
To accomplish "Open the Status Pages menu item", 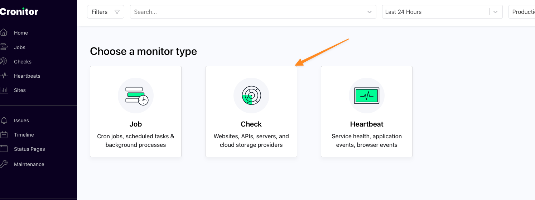I will (29, 149).
